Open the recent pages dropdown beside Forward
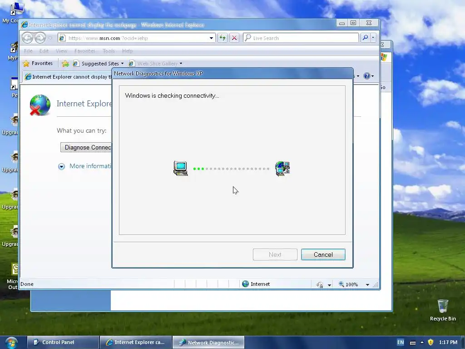 tap(50, 38)
